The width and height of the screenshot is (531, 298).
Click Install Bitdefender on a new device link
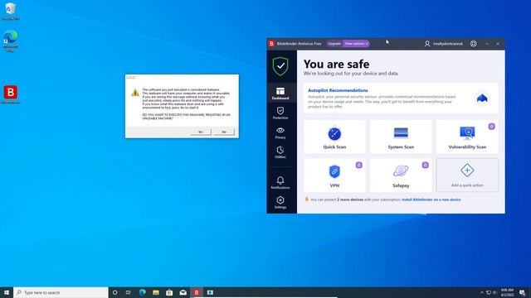431,199
